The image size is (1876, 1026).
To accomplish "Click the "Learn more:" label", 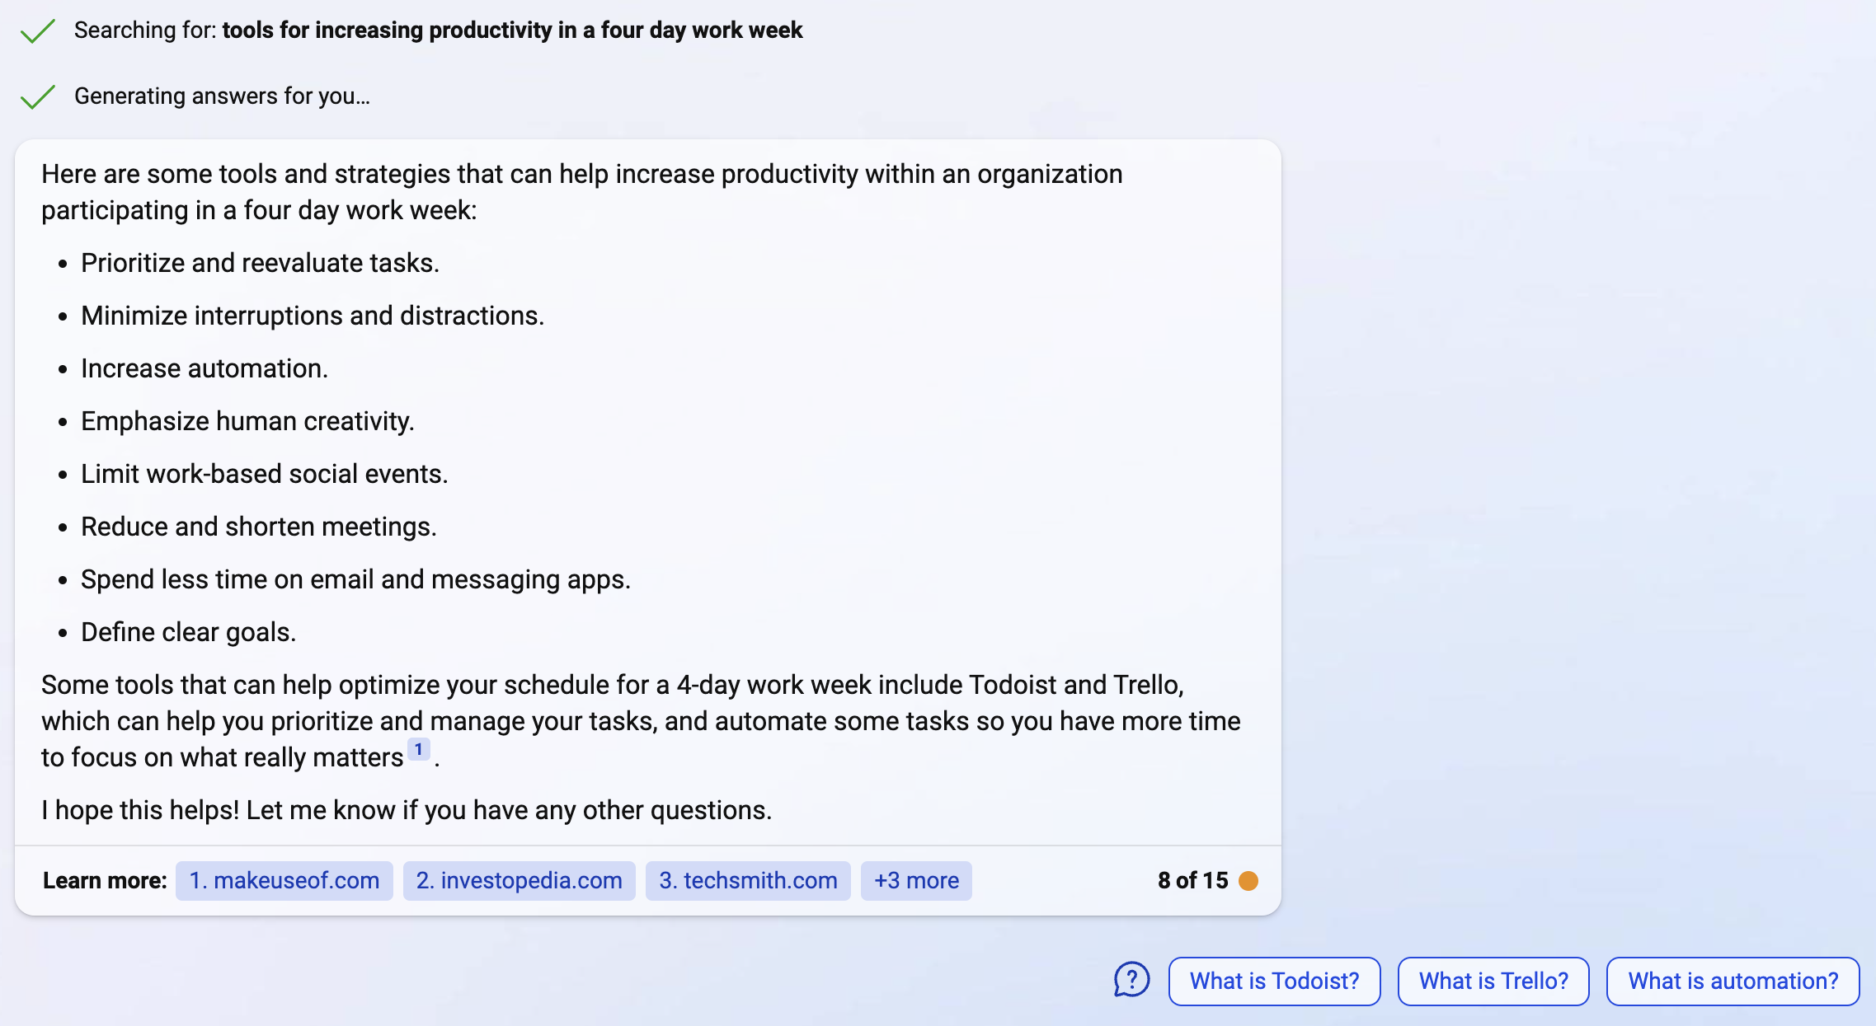I will tap(105, 880).
